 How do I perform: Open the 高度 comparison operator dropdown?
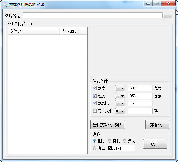pyautogui.click(x=120, y=96)
